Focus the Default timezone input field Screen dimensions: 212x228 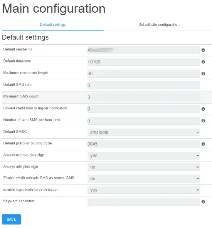[144, 62]
